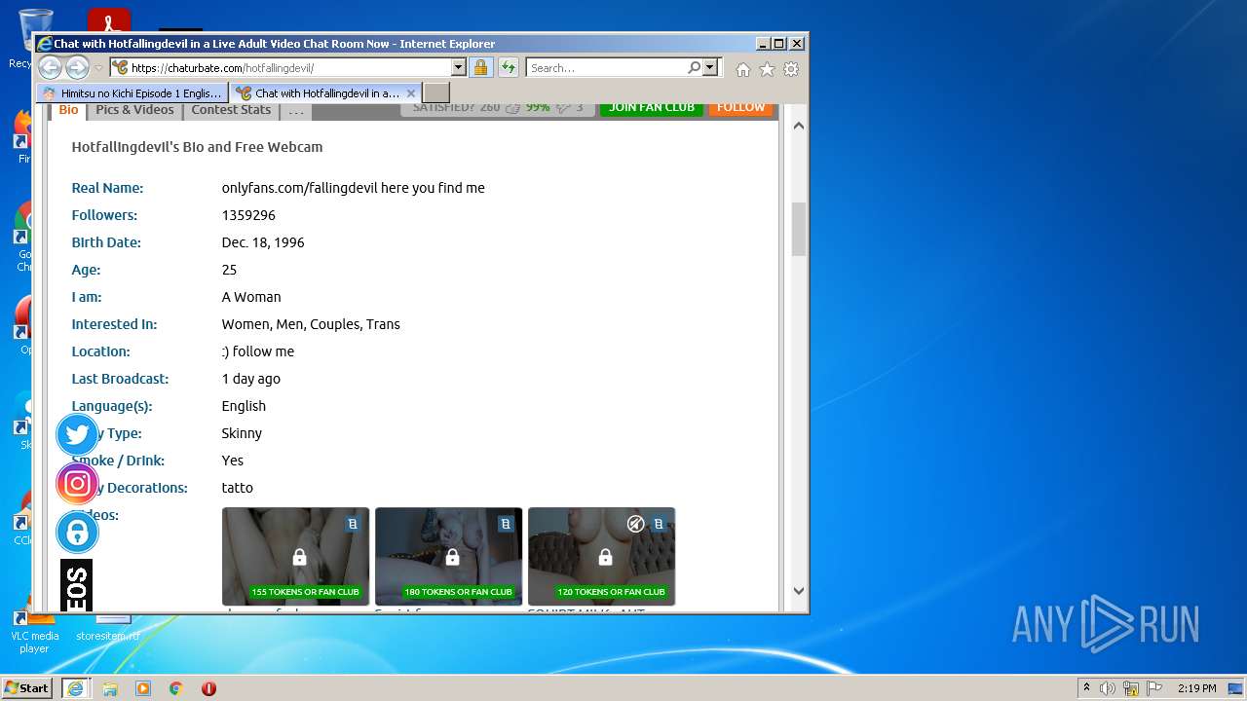
Task: Launch Chrome from the taskbar
Action: (176, 688)
